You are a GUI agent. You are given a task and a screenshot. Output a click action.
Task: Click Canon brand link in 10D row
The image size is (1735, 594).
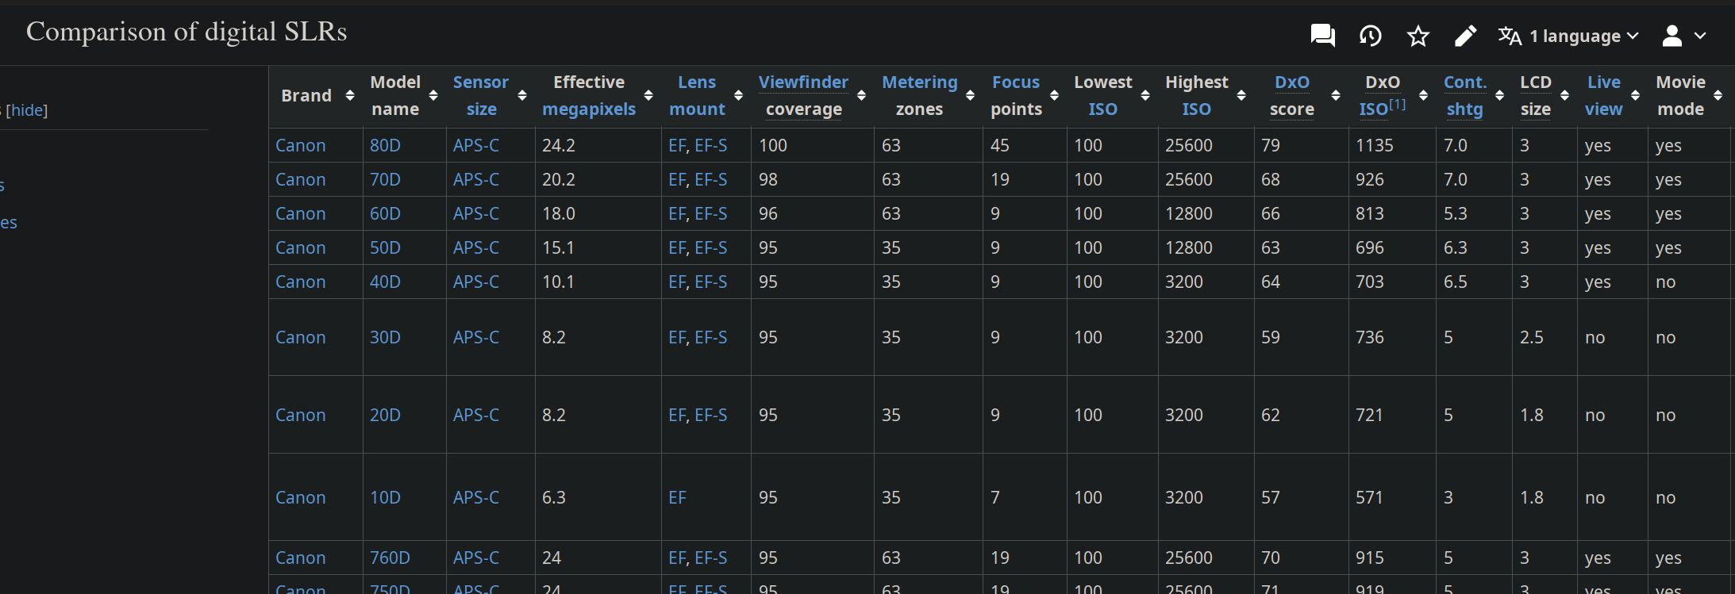click(x=300, y=497)
